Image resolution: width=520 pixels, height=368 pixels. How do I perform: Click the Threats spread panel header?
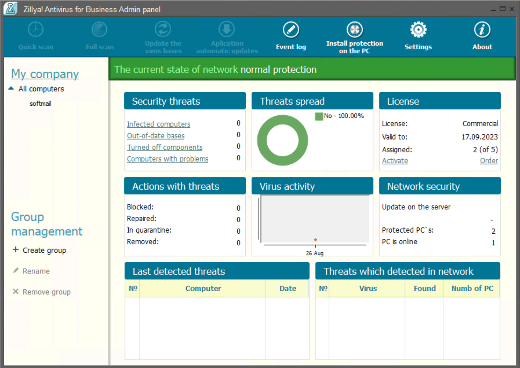312,101
